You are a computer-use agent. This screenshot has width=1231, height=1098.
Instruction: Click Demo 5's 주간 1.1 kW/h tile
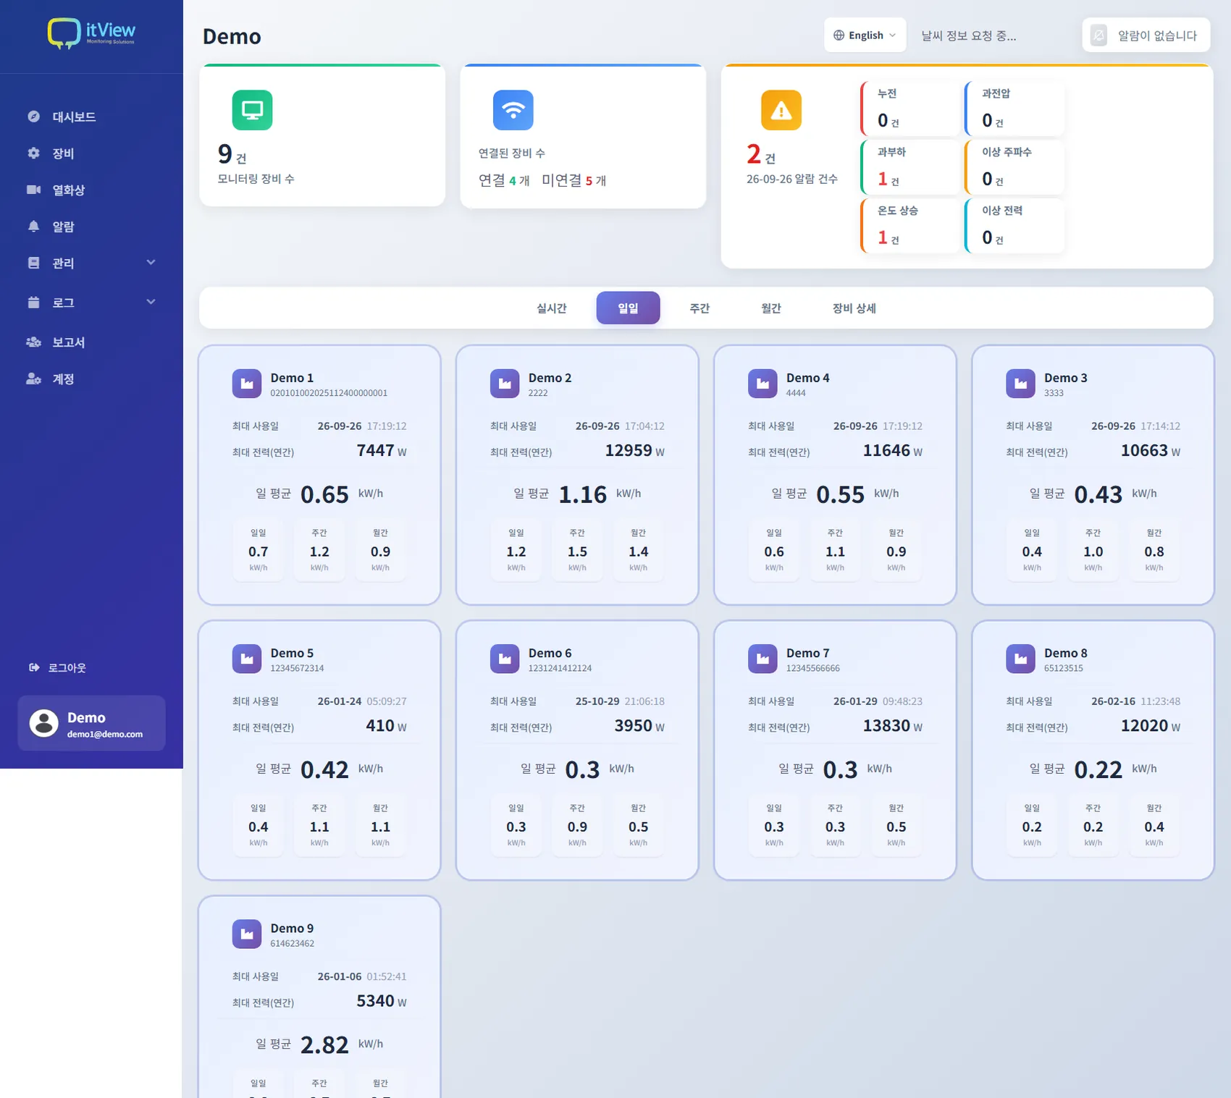point(319,827)
